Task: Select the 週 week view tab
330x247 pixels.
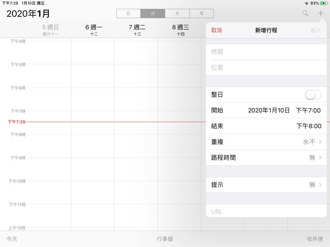Action: coord(153,14)
